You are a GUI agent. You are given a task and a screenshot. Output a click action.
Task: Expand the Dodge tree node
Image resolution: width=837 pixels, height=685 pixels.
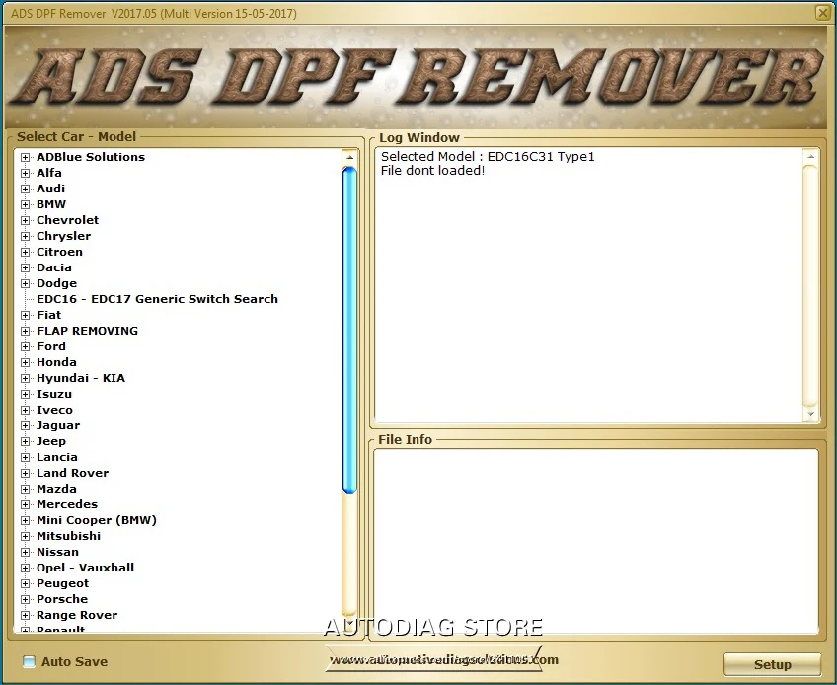pos(25,283)
